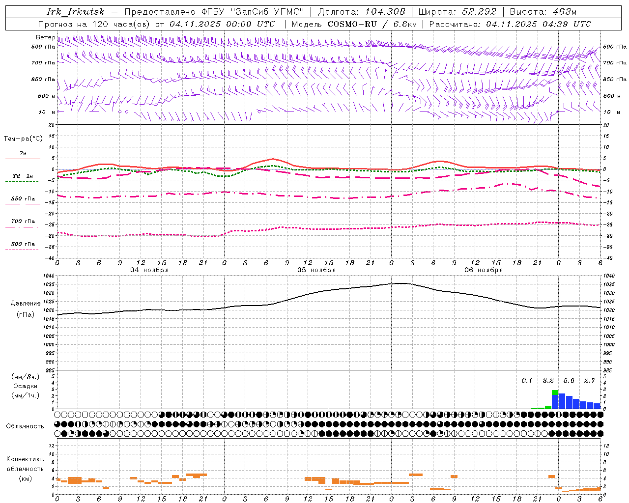Click the 3.2 precipitation total
Image resolution: width=629 pixels, height=503 pixels.
[548, 380]
